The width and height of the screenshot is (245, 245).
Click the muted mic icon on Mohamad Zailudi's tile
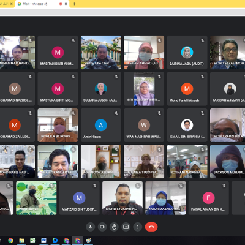(30, 113)
